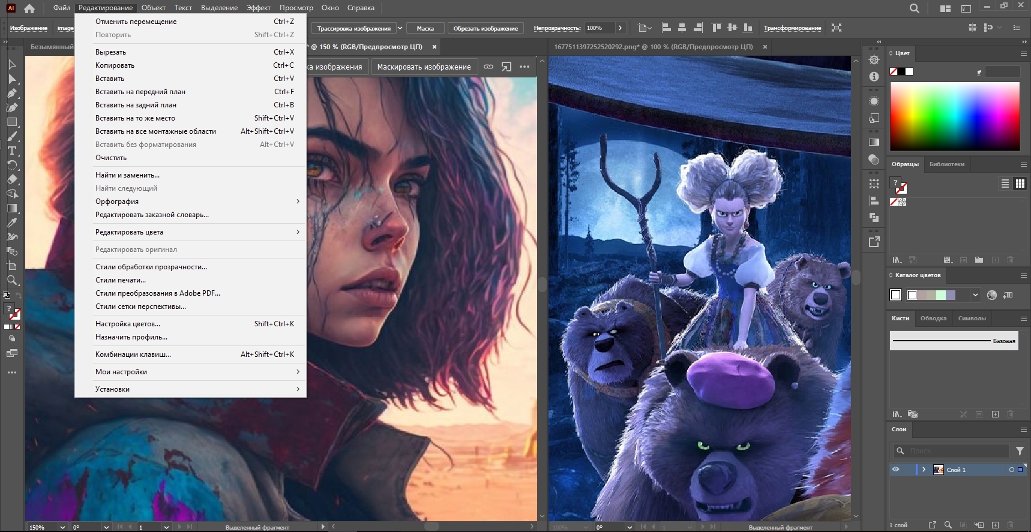Viewport: 1031px width, 532px height.
Task: Activate the Direct Selection arrow tool
Action: (11, 79)
